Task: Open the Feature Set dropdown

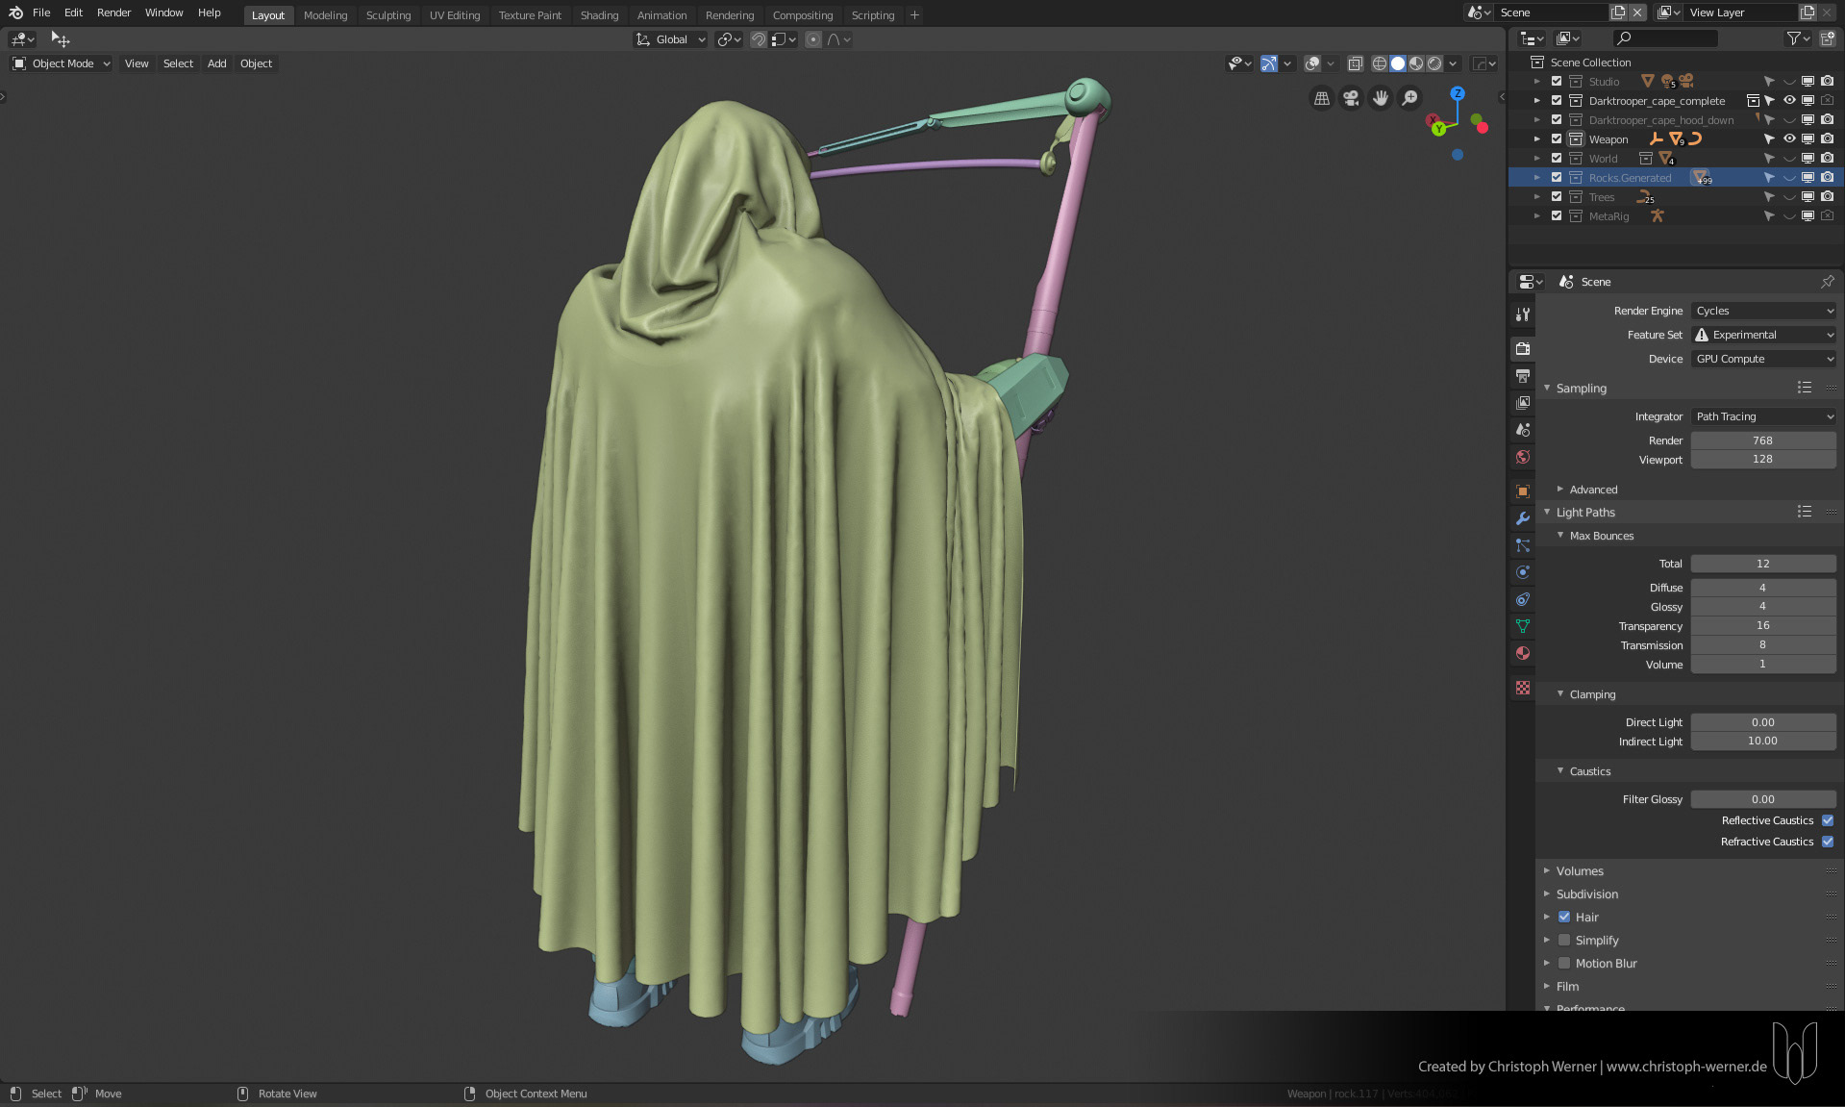Action: point(1763,335)
